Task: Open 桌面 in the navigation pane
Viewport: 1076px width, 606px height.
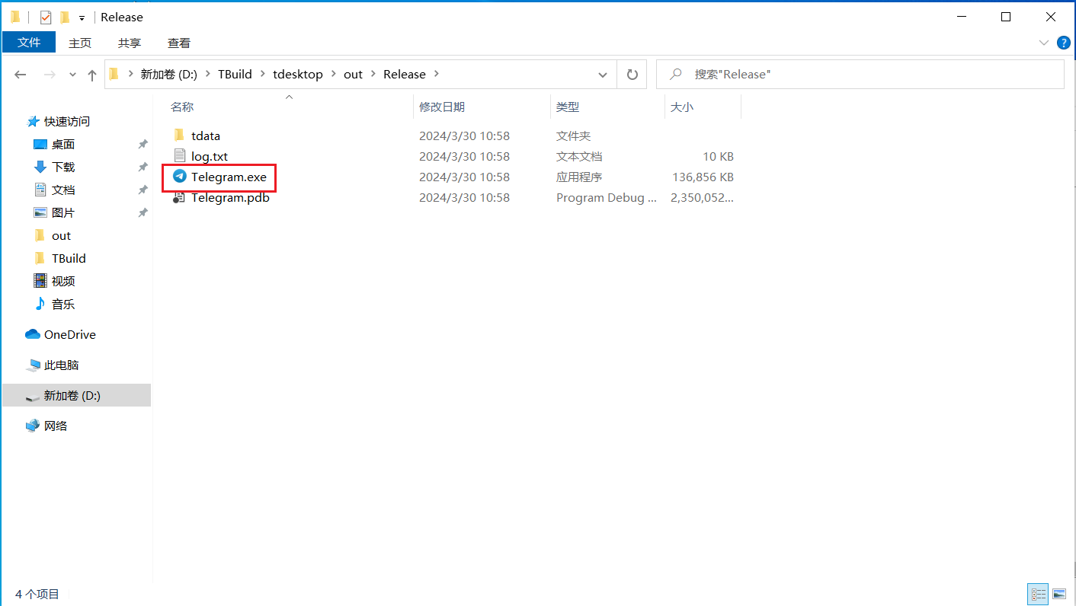Action: coord(63,144)
